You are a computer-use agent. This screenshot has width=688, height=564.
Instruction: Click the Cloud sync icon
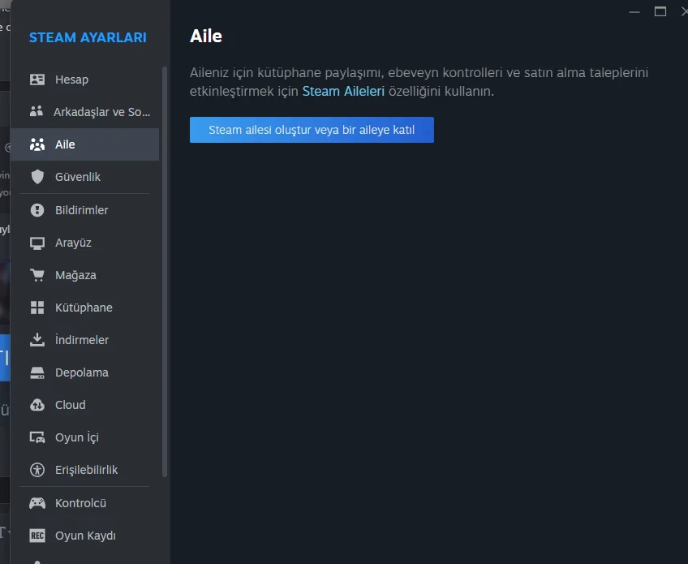click(37, 405)
